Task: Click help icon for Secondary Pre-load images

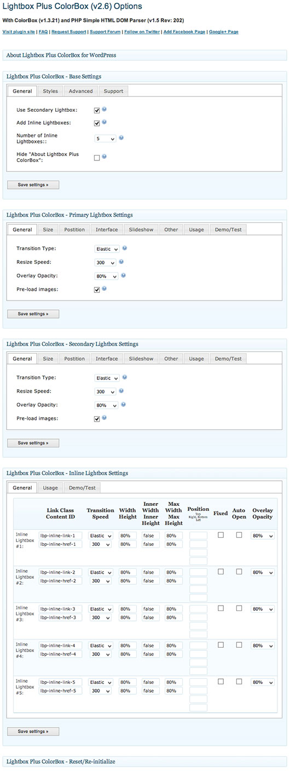Action: pos(104,418)
